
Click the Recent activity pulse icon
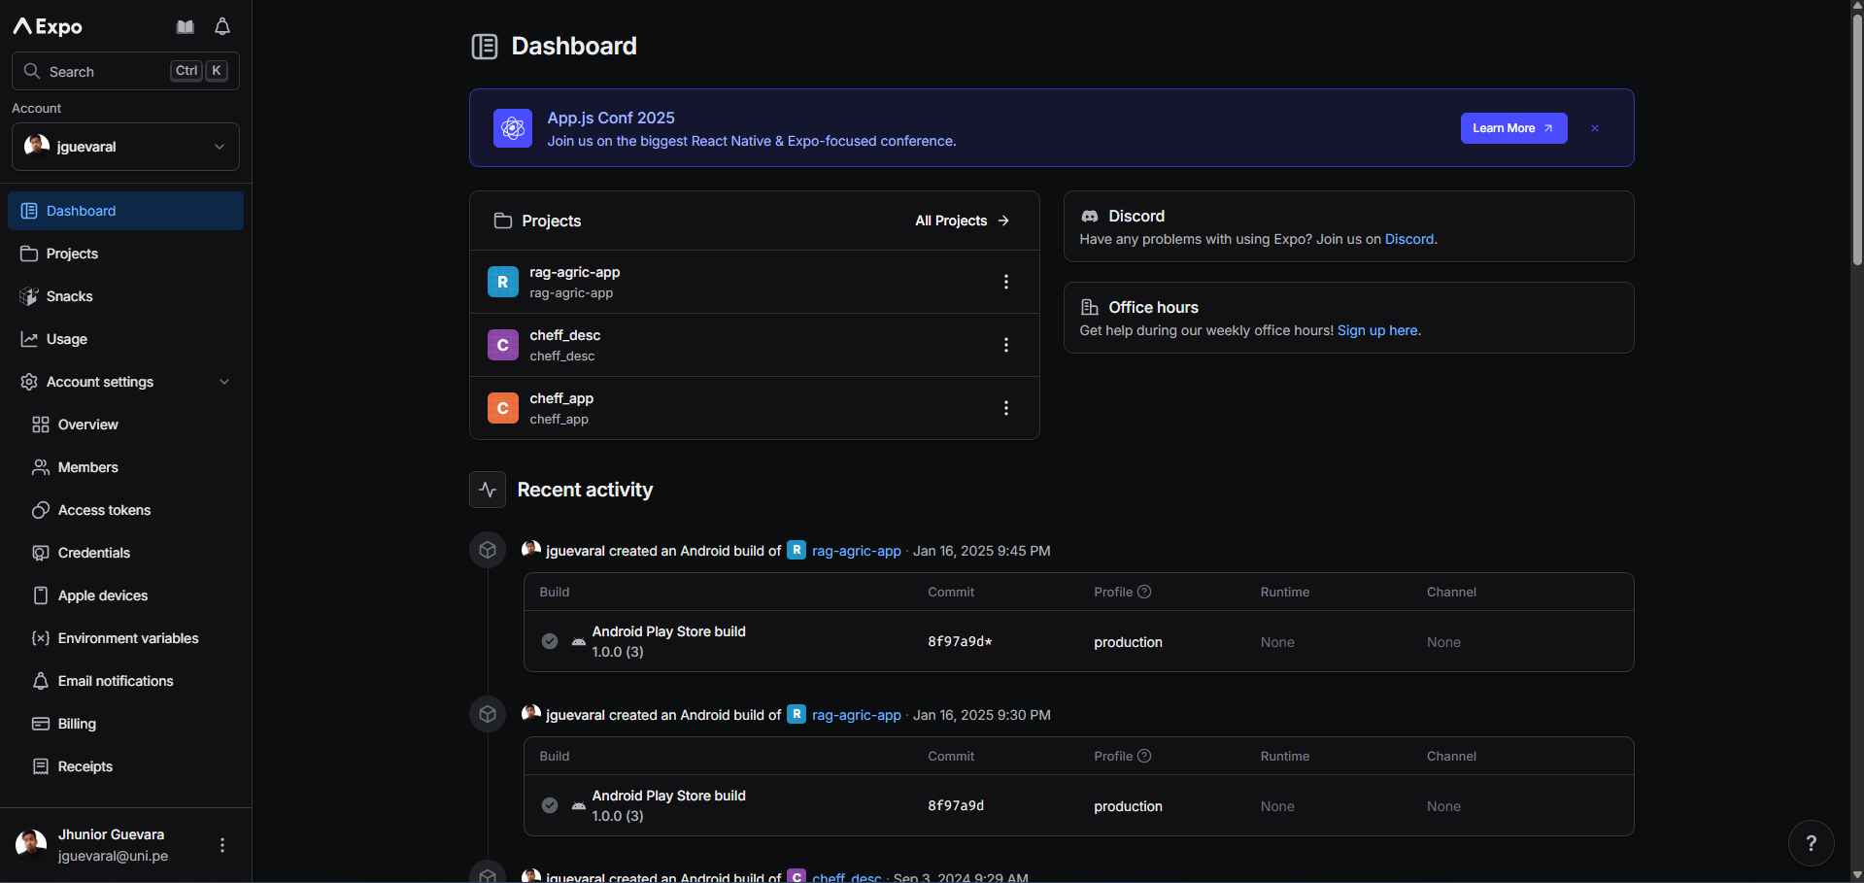[x=488, y=490]
